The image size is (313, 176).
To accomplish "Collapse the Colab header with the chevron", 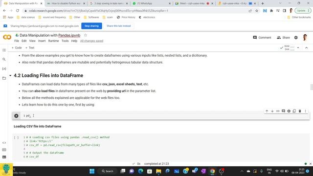I will [307, 48].
